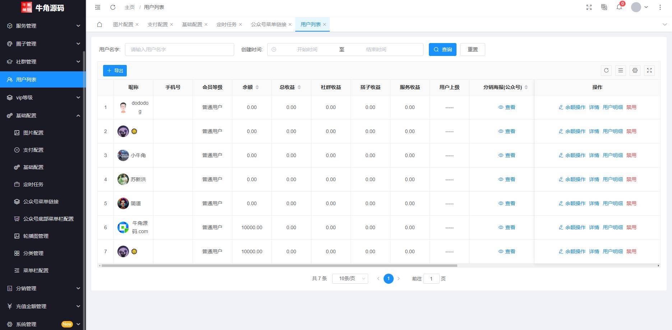Viewport: 672px width, 330px height.
Task: View distribution poster for user dododog
Action: pyautogui.click(x=507, y=107)
